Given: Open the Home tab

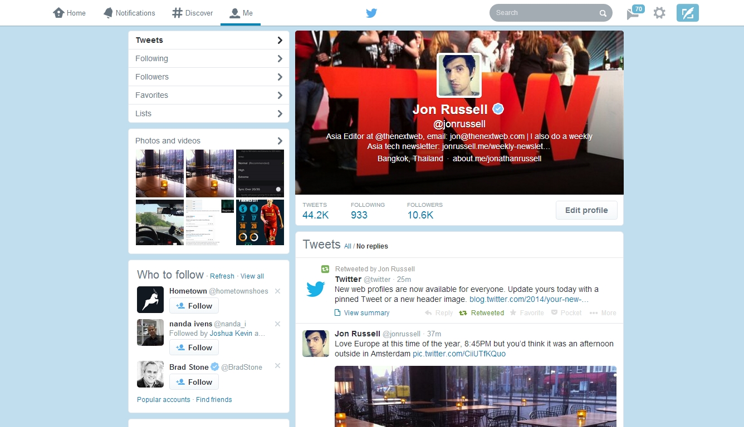Looking at the screenshot, I should coord(70,13).
